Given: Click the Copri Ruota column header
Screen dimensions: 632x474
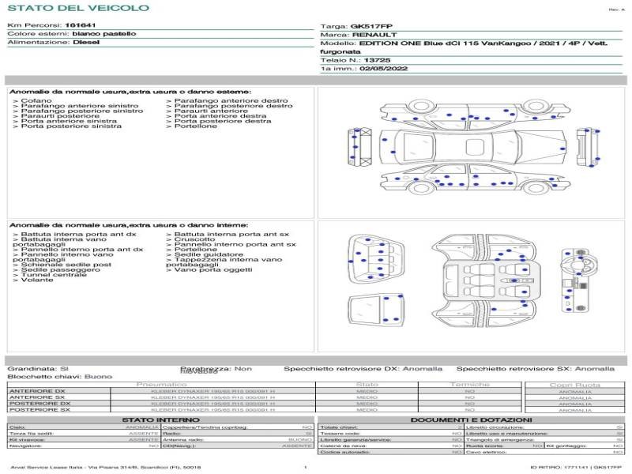Looking at the screenshot, I should pyautogui.click(x=575, y=386).
